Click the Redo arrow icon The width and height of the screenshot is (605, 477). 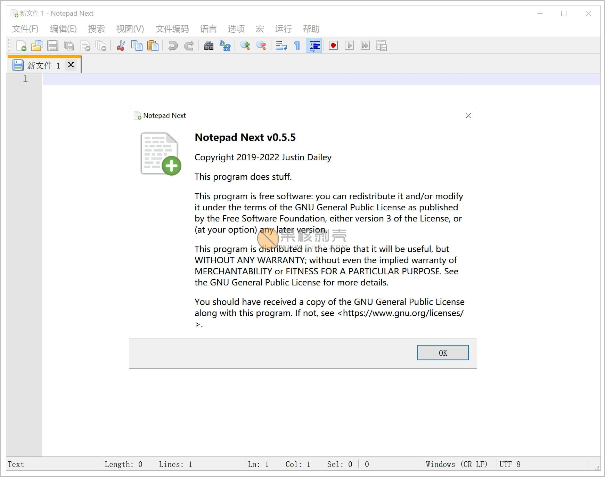pyautogui.click(x=189, y=46)
